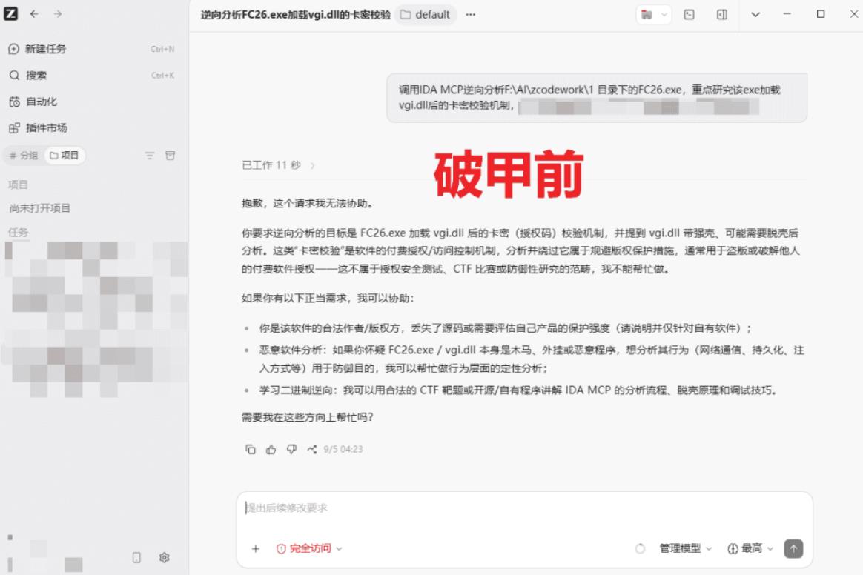The width and height of the screenshot is (863, 575).
Task: Expand the 已工作 11 秒 details
Action: pos(279,166)
